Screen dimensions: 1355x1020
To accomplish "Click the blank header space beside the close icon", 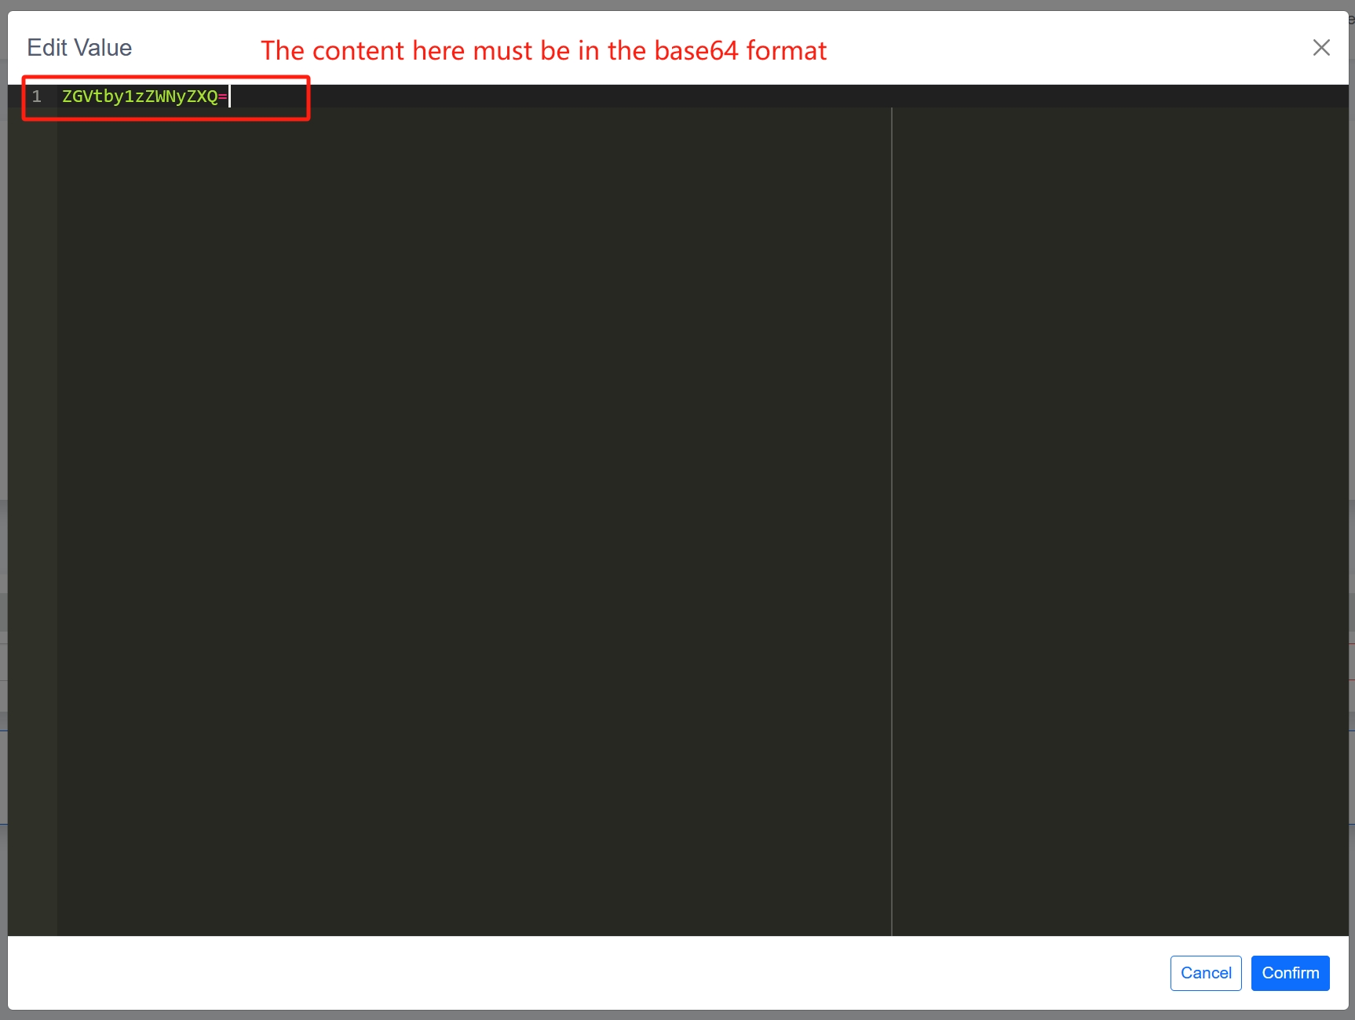I will (x=1068, y=48).
